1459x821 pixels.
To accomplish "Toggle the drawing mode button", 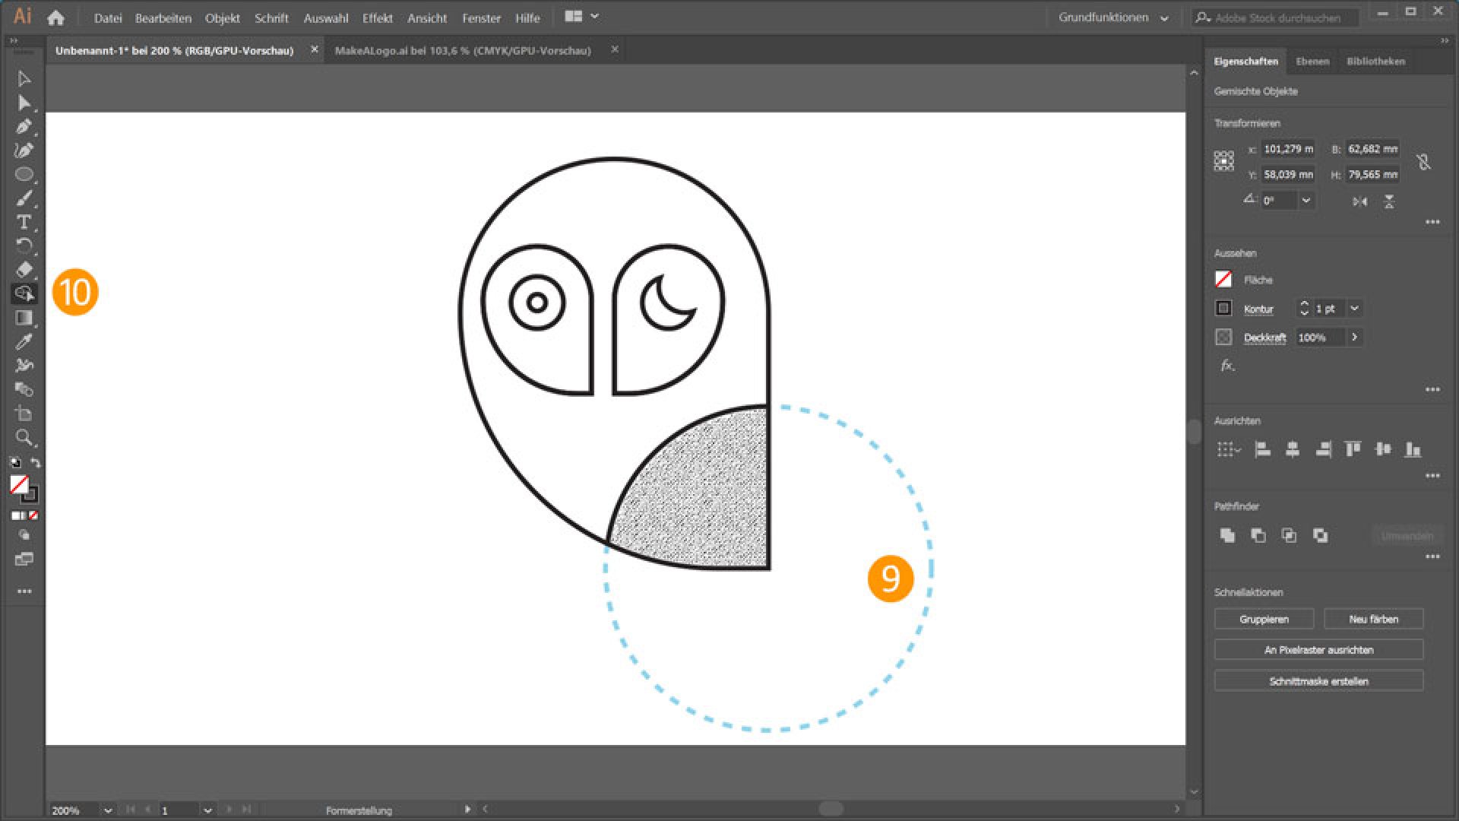I will coord(24,535).
